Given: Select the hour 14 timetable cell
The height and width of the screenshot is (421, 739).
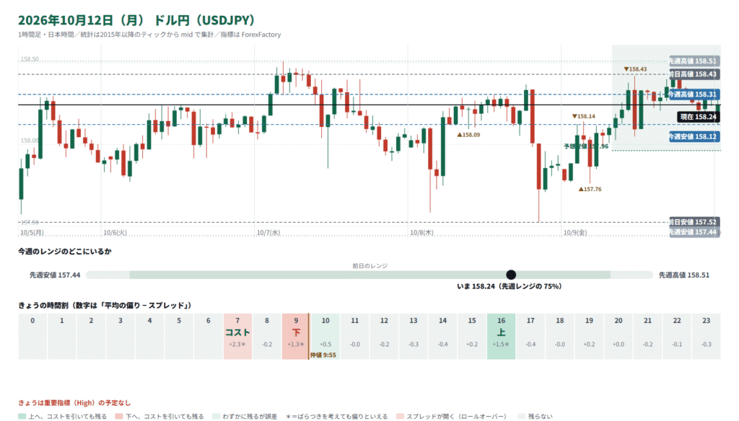Looking at the screenshot, I should pyautogui.click(x=442, y=336).
